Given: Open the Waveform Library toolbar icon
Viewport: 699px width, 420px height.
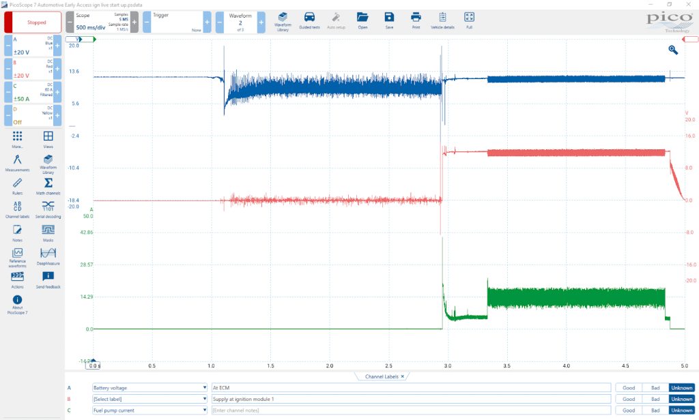Looking at the screenshot, I should click(283, 21).
